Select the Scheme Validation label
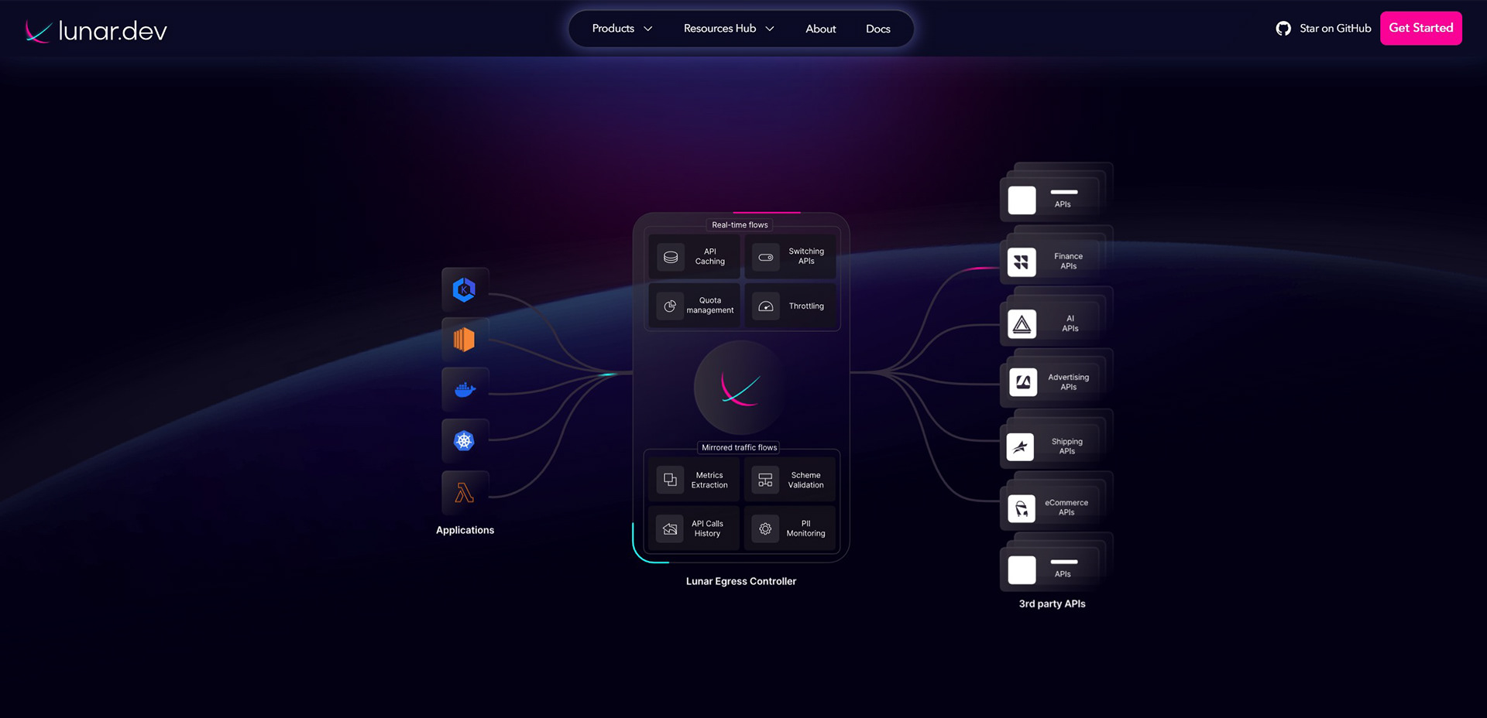Viewport: 1487px width, 718px height. tap(806, 480)
